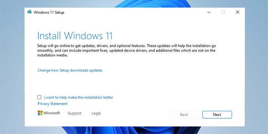Minimize the Windows 11 Setup window

209,12
